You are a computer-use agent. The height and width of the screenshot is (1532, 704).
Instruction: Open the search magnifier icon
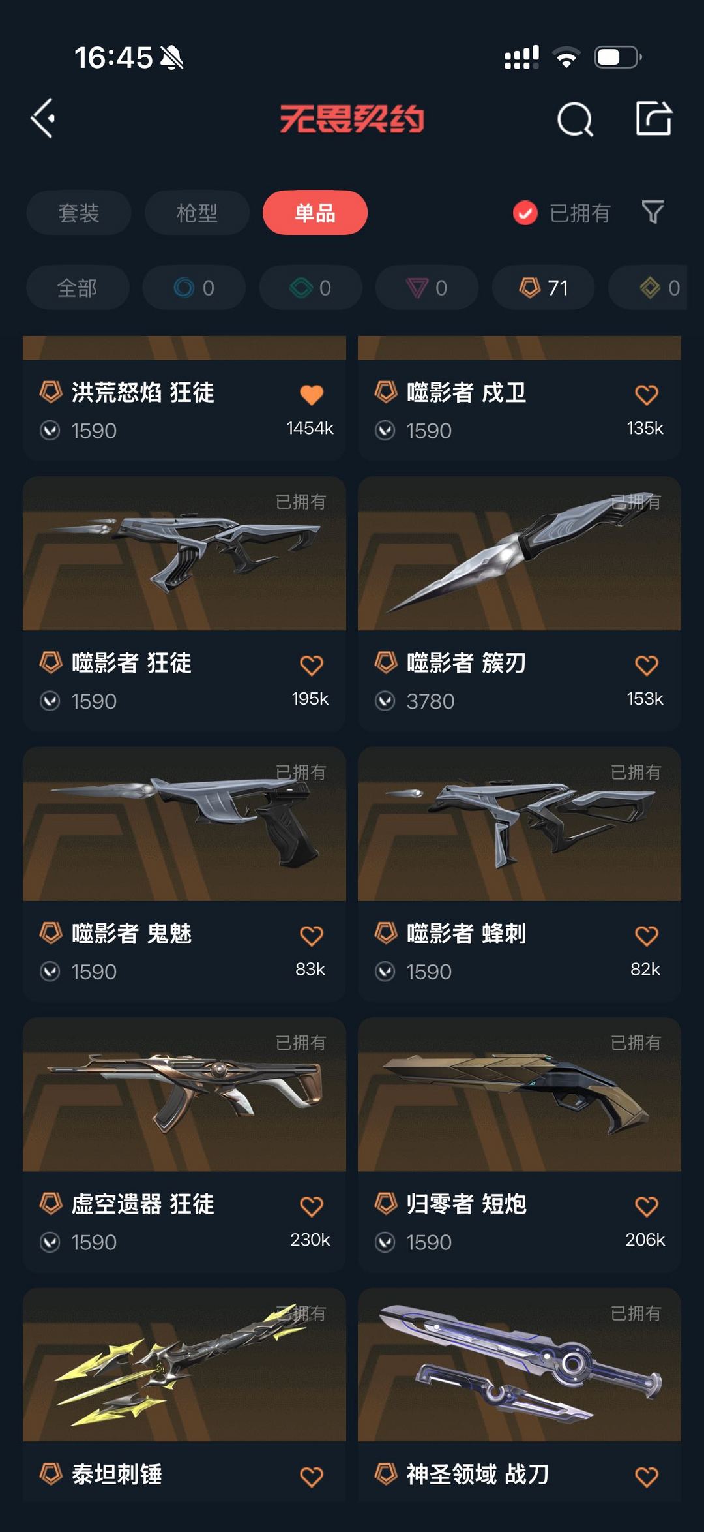pos(575,119)
